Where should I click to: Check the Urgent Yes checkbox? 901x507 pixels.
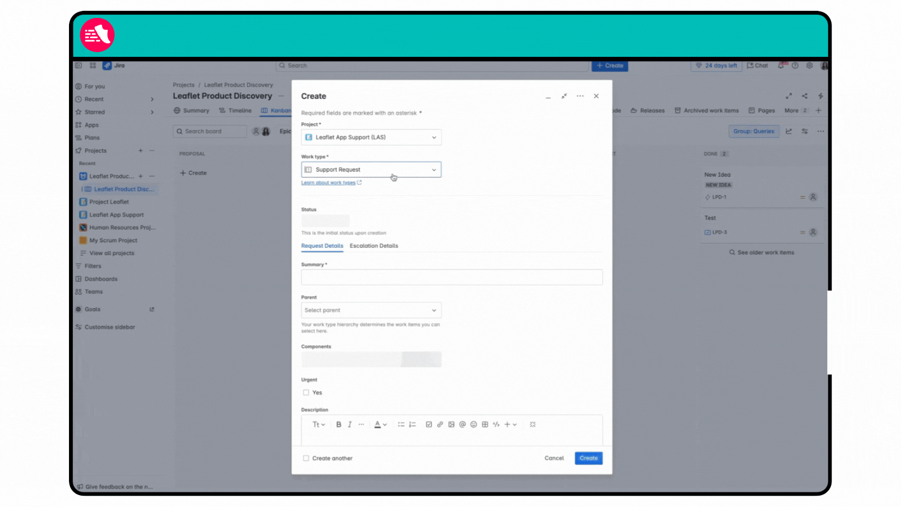coord(306,392)
